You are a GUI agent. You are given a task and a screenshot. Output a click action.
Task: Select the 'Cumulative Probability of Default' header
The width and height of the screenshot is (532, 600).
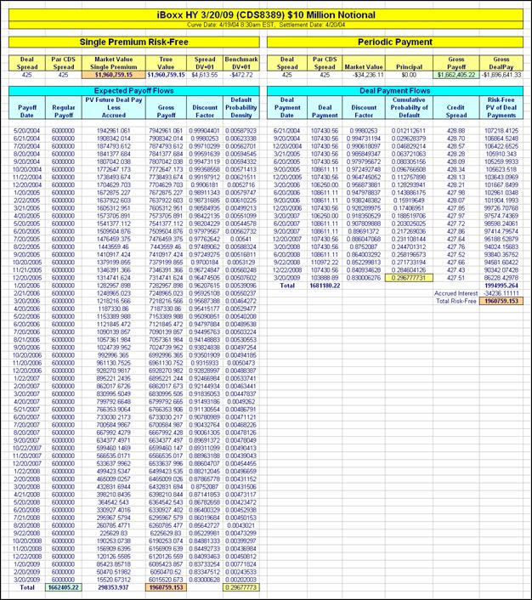409,108
